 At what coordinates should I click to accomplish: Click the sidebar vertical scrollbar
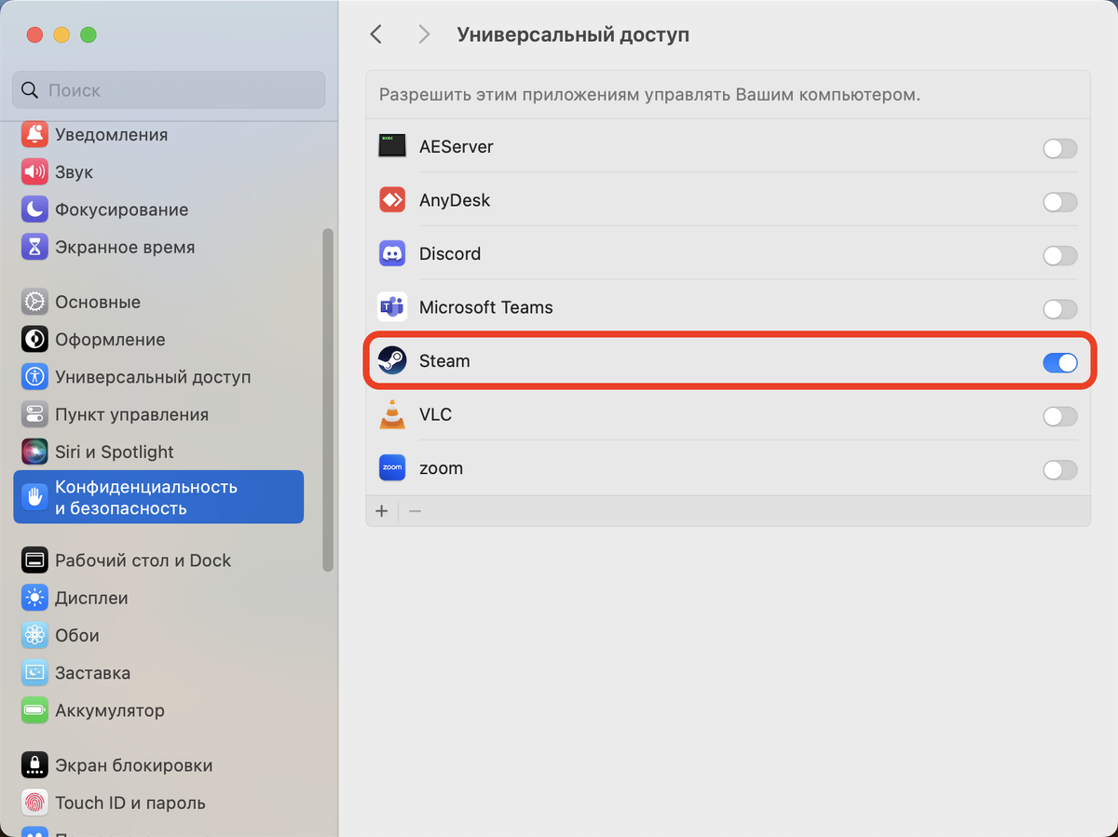(x=327, y=398)
